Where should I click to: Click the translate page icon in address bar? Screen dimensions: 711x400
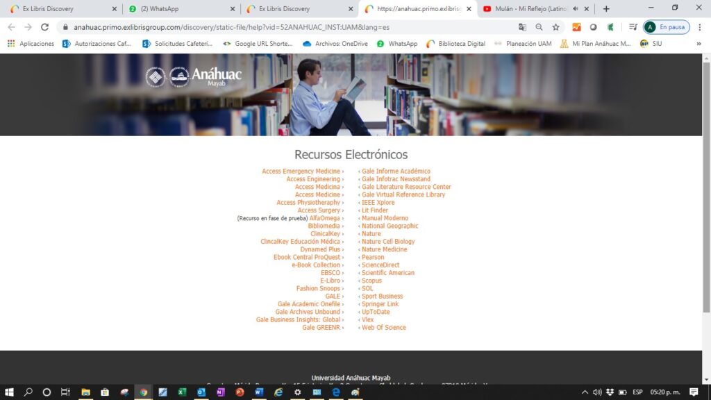point(522,27)
